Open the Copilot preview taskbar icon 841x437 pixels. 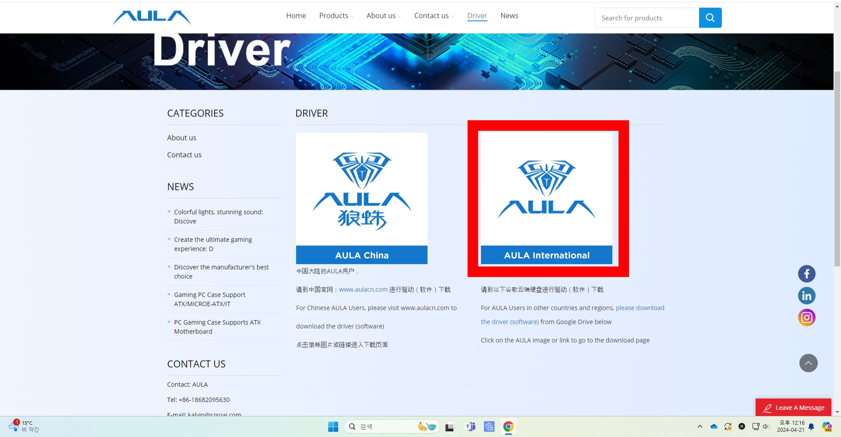[x=827, y=427]
